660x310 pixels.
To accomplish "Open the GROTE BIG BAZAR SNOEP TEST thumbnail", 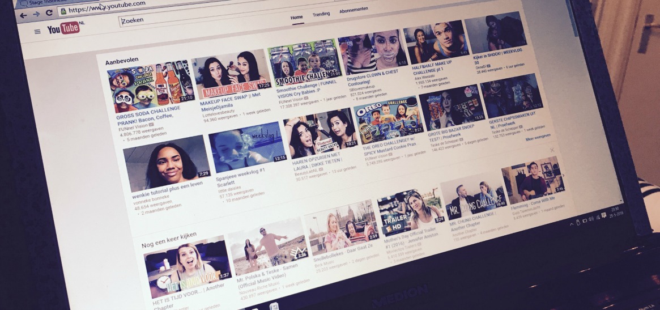I will 452,107.
